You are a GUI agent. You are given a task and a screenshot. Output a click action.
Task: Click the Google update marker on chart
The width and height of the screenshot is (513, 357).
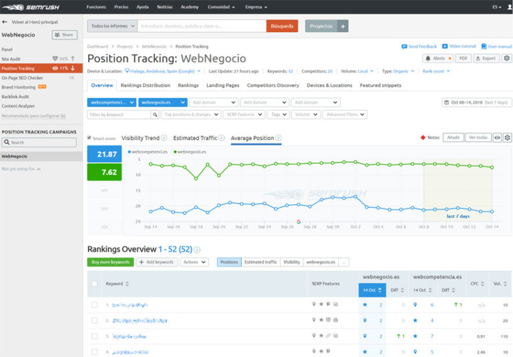(299, 222)
